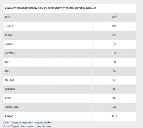This screenshot has height=128, width=143.
Task: Click the Σύνολο total value 8011
Action: [x=114, y=116]
